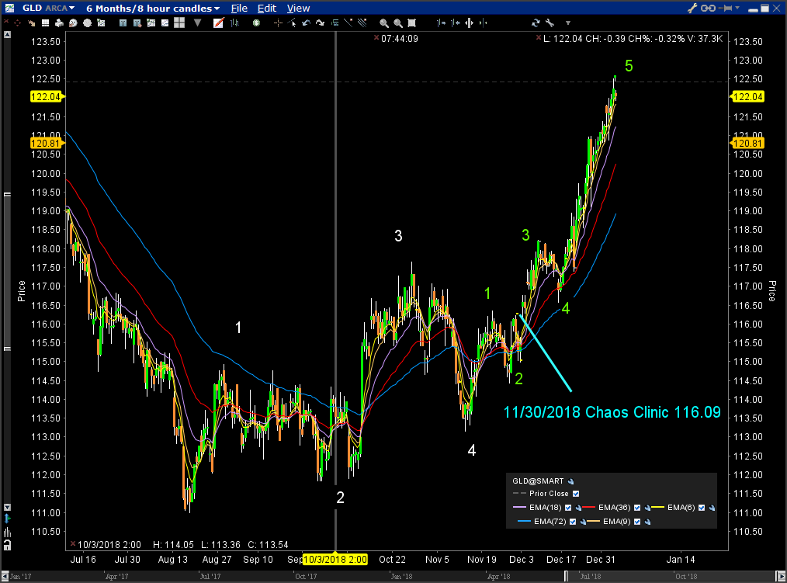Close the 07:44:09 time label

(x=376, y=38)
